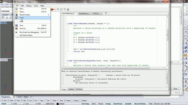Click the Open folder icon in File menu
Viewport: 188px width, 105px height.
pos(16,12)
